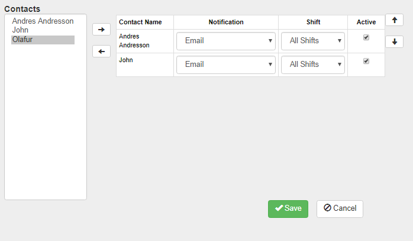
Task: Click the Active column header
Action: tap(366, 23)
